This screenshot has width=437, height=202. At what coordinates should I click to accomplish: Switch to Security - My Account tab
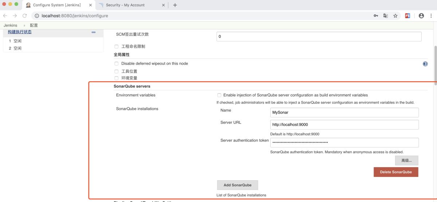(125, 5)
